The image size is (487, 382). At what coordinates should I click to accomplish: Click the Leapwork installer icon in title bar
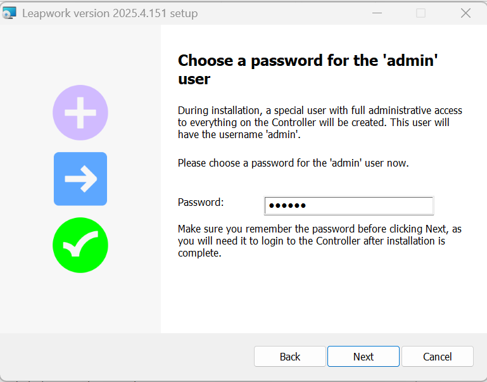(9, 13)
